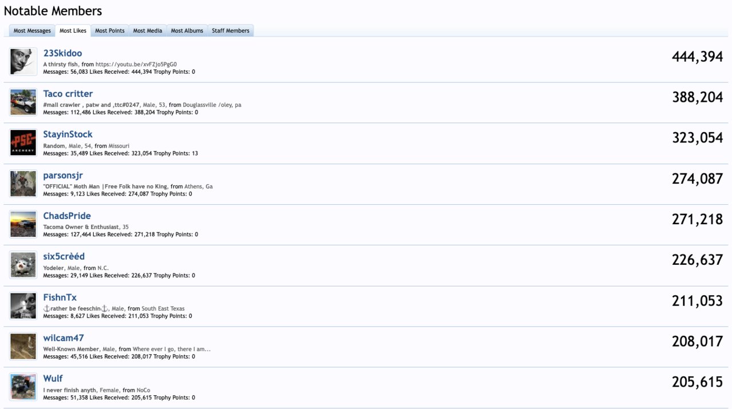Click the 'Where ever I go, there I am...' location
This screenshot has width=732, height=409.
(x=172, y=350)
